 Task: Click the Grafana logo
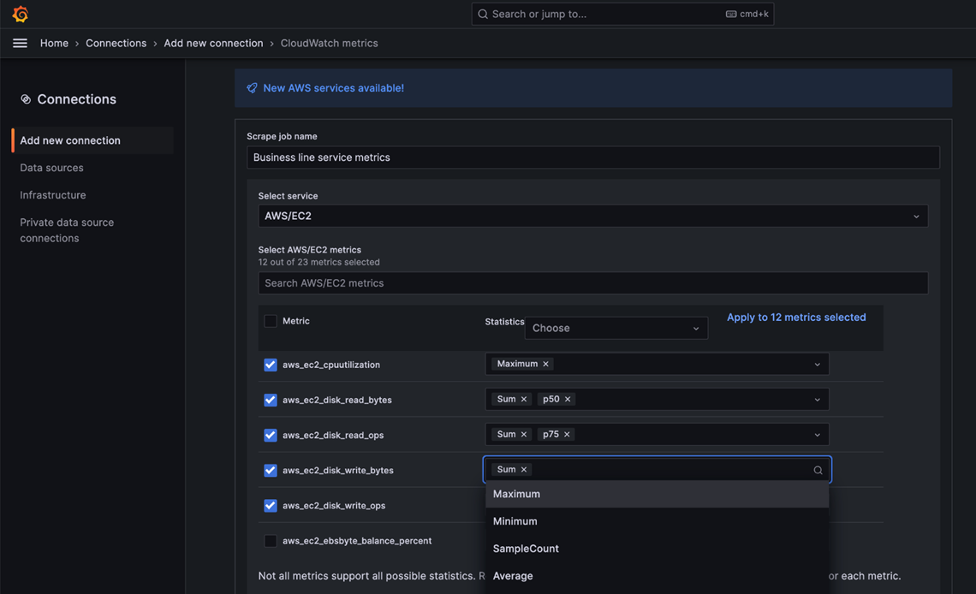pos(20,14)
